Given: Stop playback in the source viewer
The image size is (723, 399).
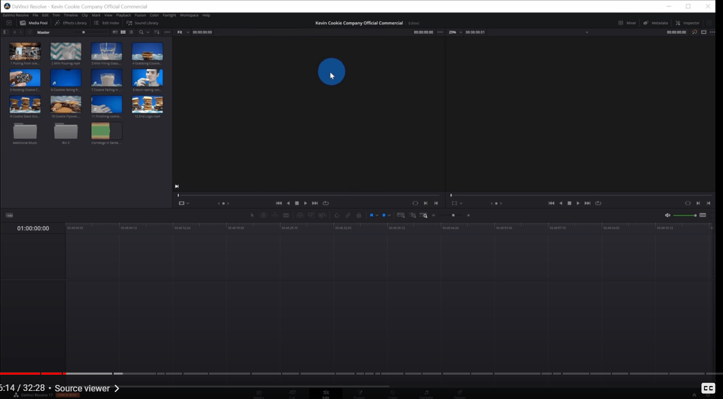Looking at the screenshot, I should (x=297, y=203).
